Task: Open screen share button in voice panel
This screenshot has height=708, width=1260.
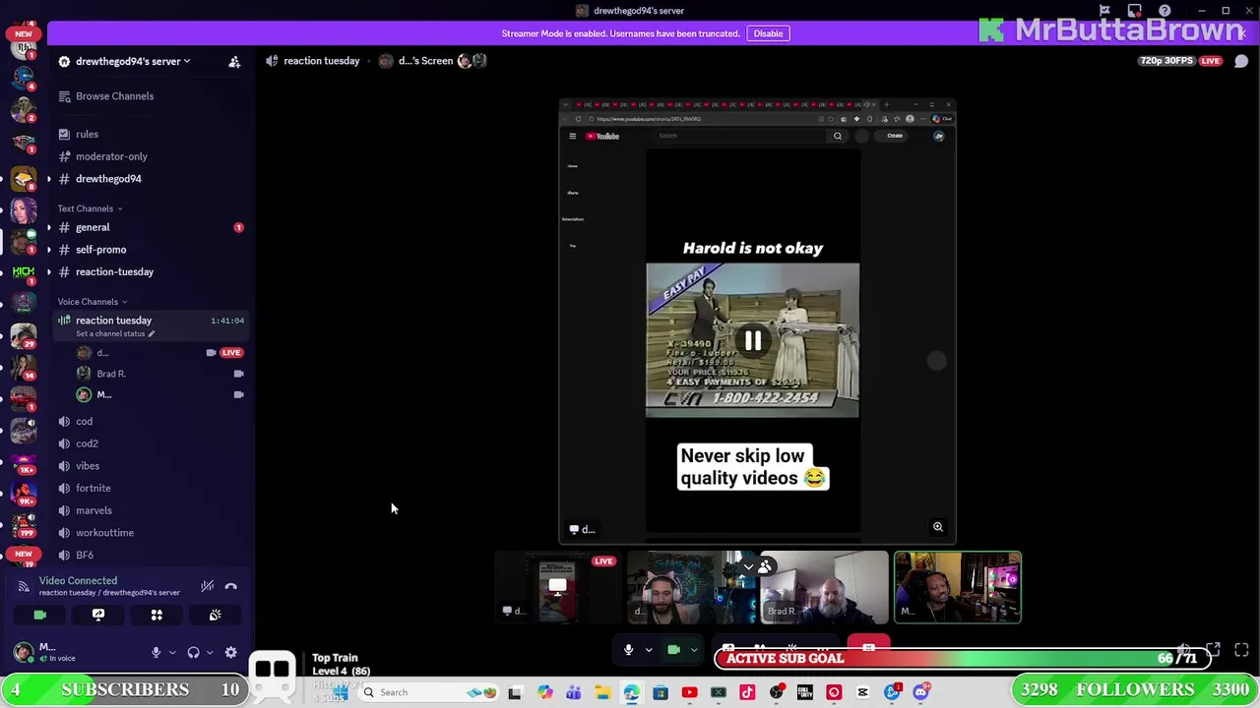Action: click(98, 615)
